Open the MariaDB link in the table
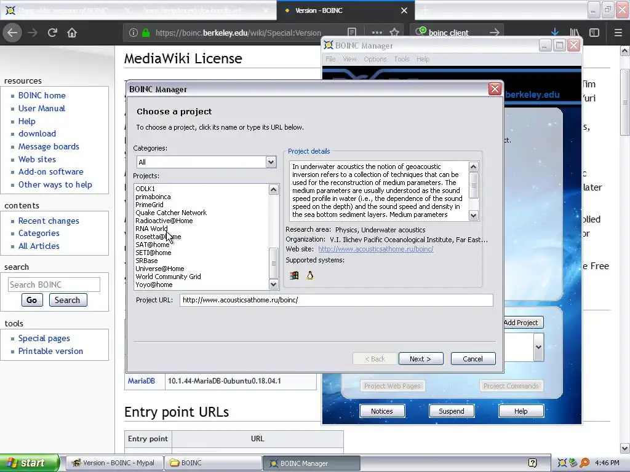 (x=142, y=381)
